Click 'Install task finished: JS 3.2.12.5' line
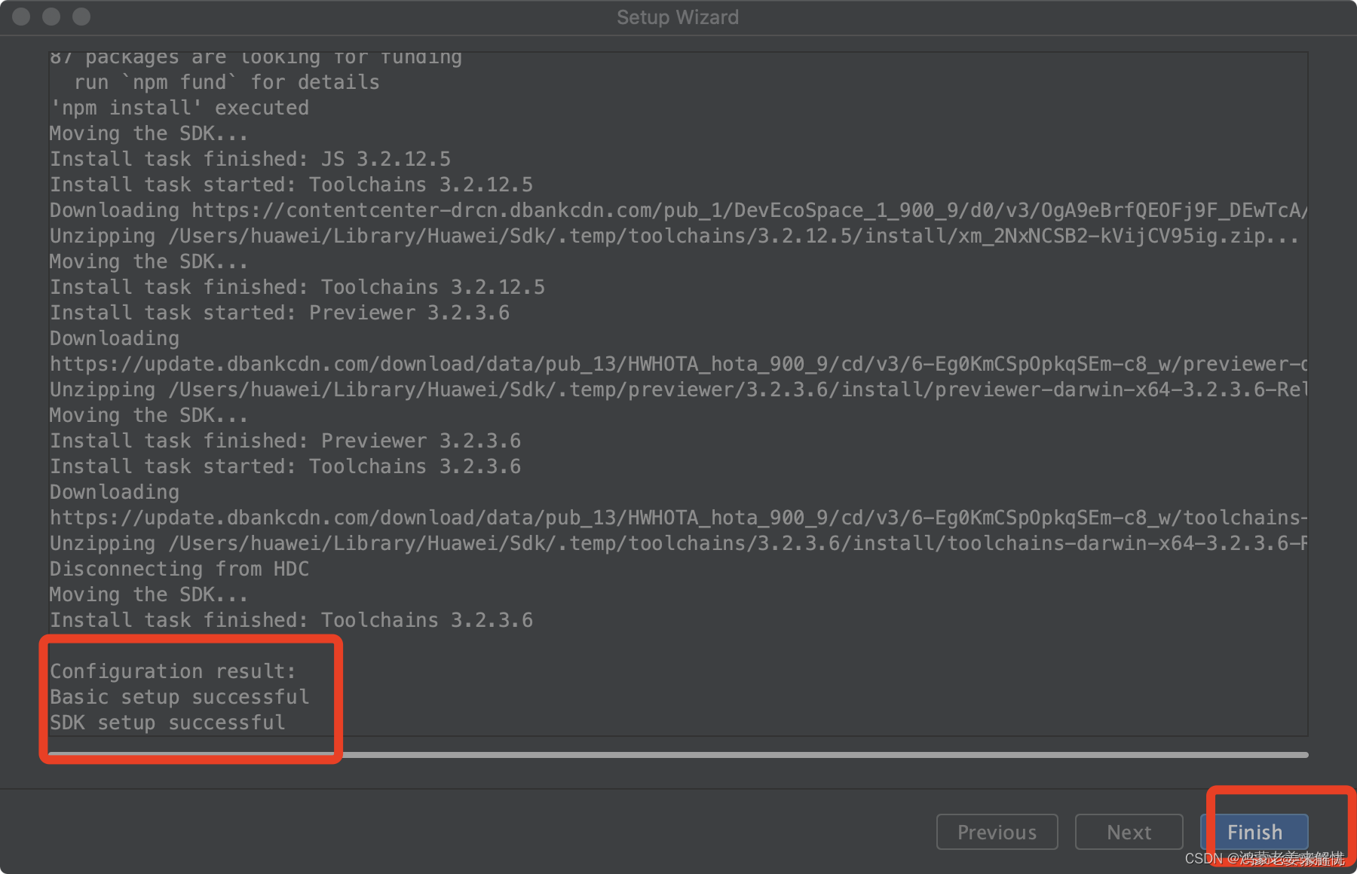The image size is (1357, 874). (x=250, y=159)
